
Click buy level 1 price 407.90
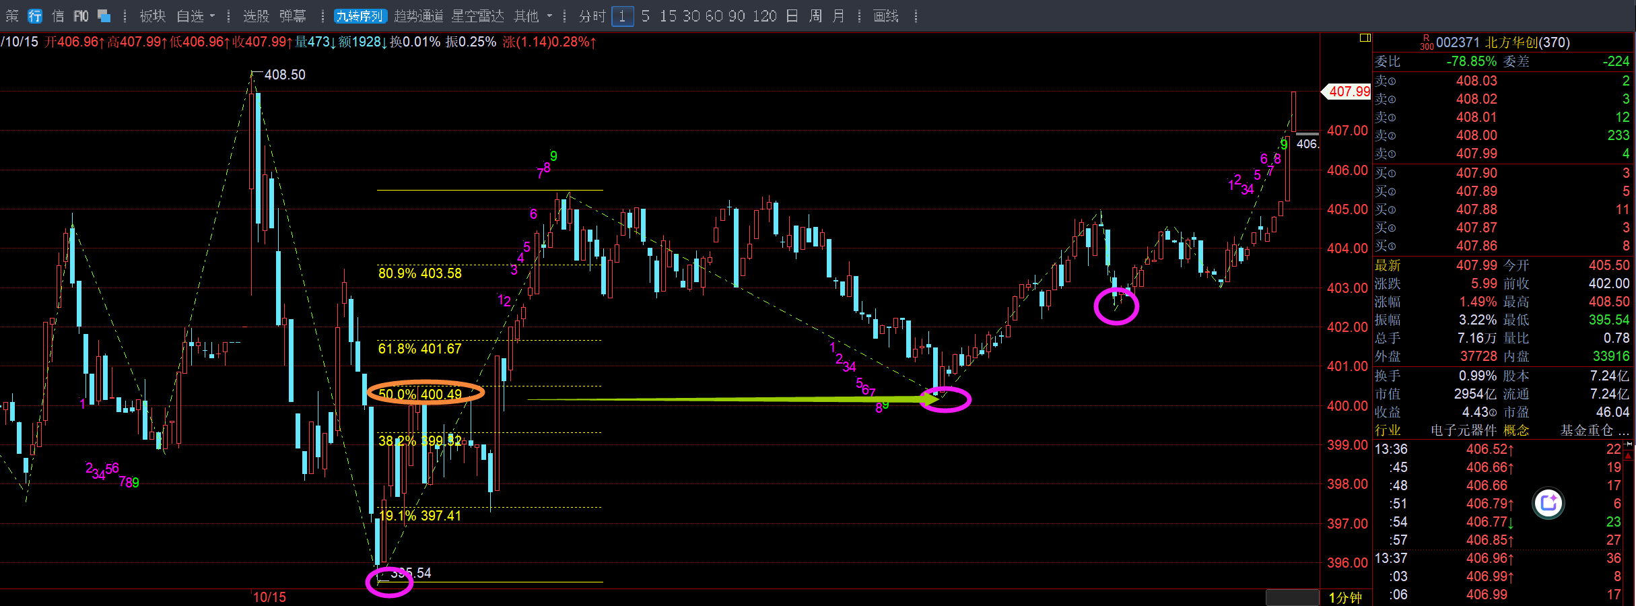coord(1476,173)
